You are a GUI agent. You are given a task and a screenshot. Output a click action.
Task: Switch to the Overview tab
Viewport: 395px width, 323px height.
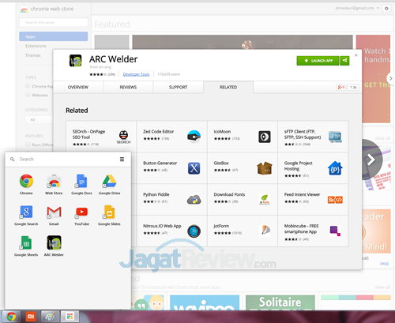click(x=78, y=87)
